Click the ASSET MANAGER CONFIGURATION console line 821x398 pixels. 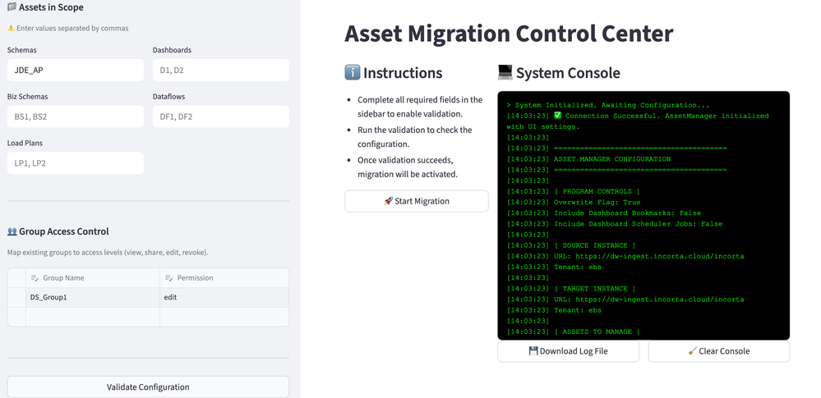[588, 159]
